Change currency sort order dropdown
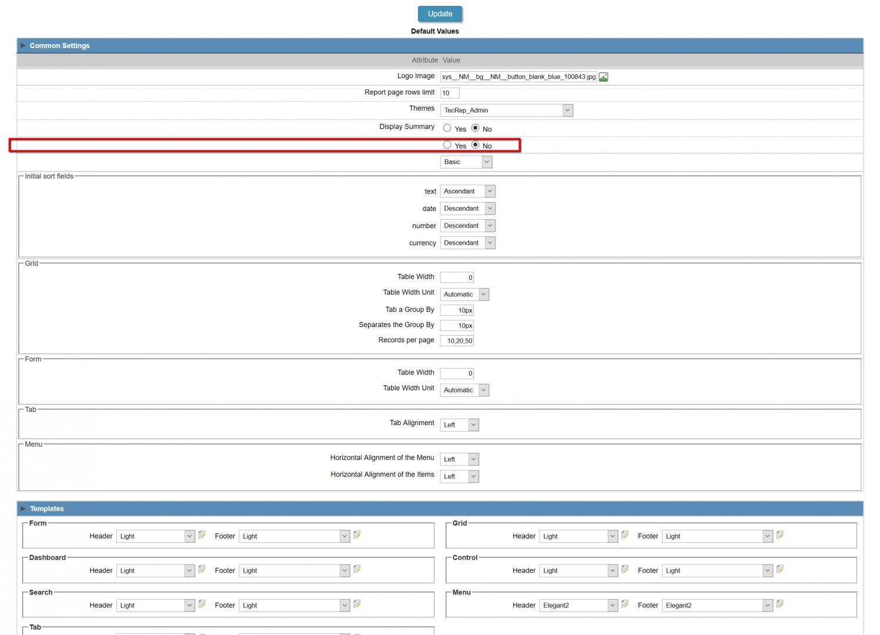Viewport: 880px width, 635px height. click(x=468, y=243)
